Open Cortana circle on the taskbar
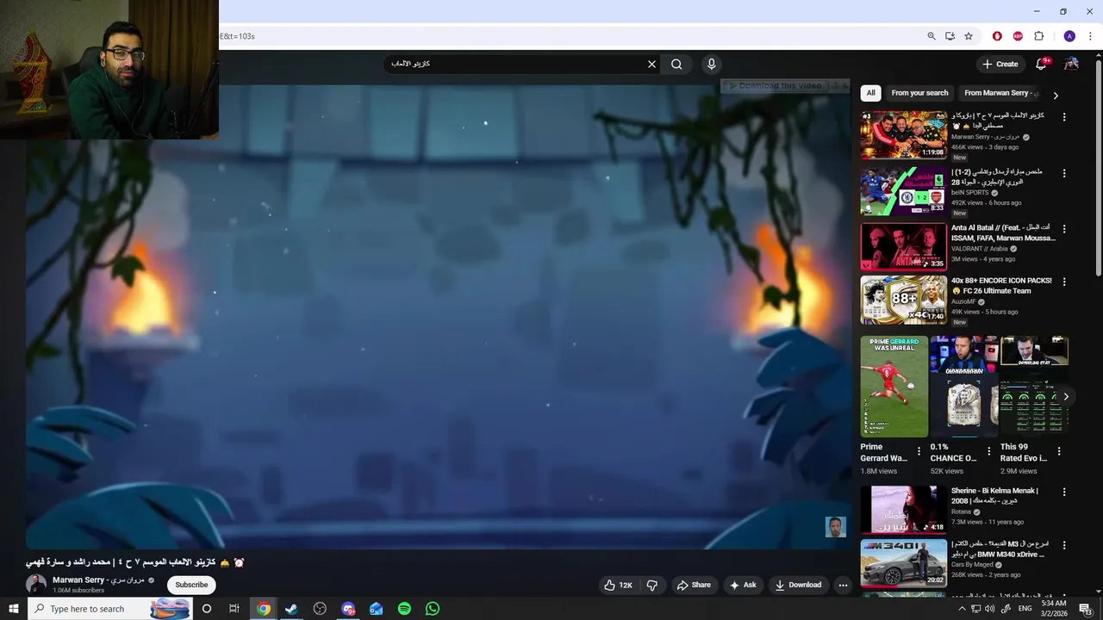The width and height of the screenshot is (1103, 620). (x=206, y=609)
